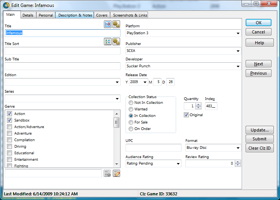Viewport: 280px width, 200px height.
Task: Click the app icon in title bar
Action: pos(6,5)
